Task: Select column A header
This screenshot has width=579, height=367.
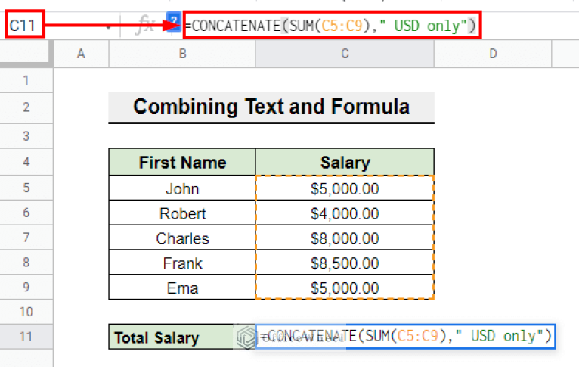Action: click(81, 53)
